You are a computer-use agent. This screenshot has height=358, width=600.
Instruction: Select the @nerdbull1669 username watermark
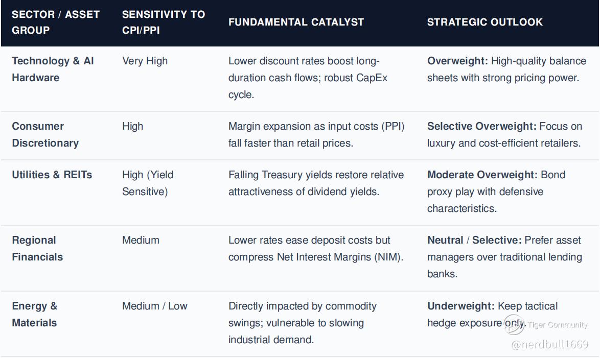click(x=550, y=344)
